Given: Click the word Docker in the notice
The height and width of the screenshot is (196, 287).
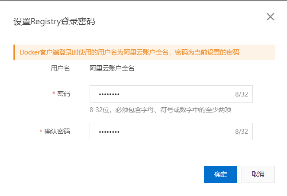Looking at the screenshot, I should click(29, 52).
